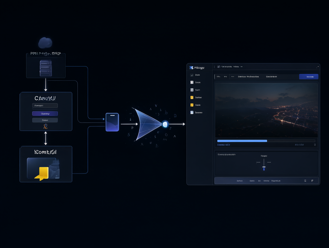Click the tiny icon in window's top-right corner

318,67
